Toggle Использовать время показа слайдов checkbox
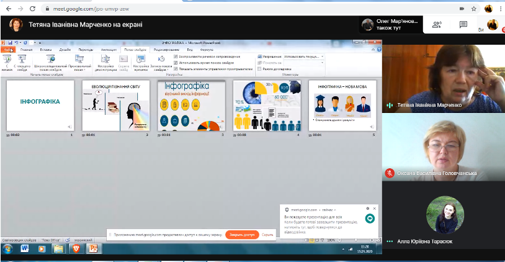This screenshot has width=505, height=262. [176, 63]
